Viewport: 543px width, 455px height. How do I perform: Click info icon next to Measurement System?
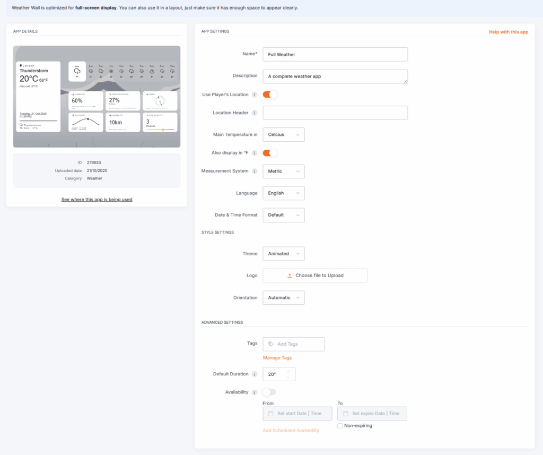[255, 171]
